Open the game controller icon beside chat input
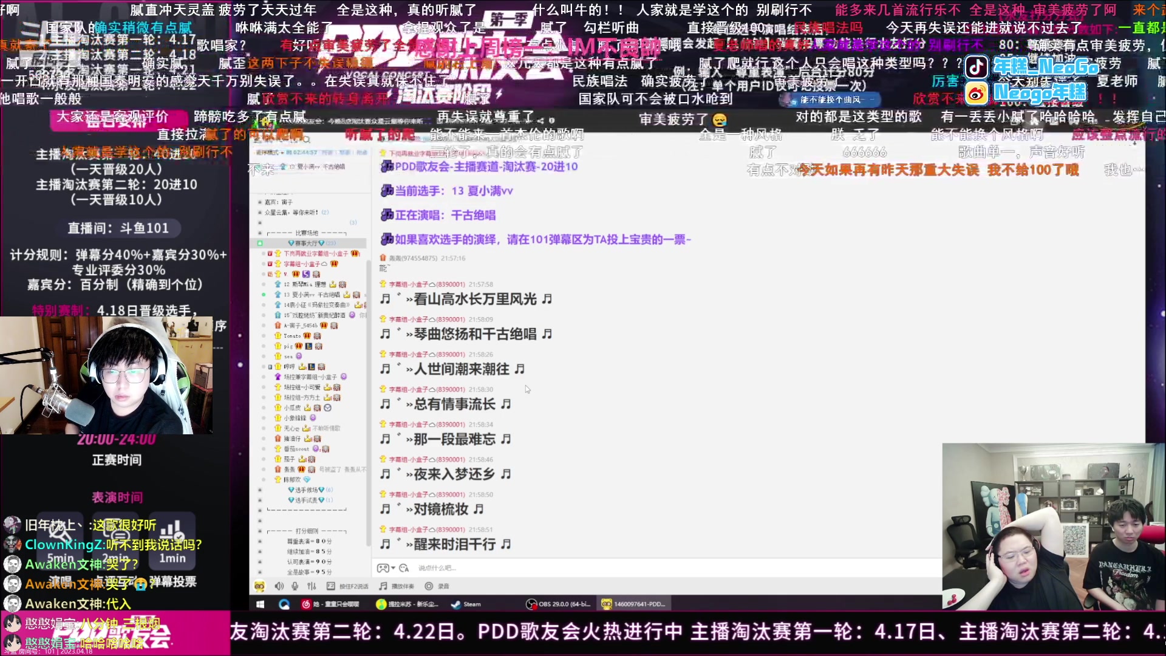The height and width of the screenshot is (656, 1166). point(383,568)
